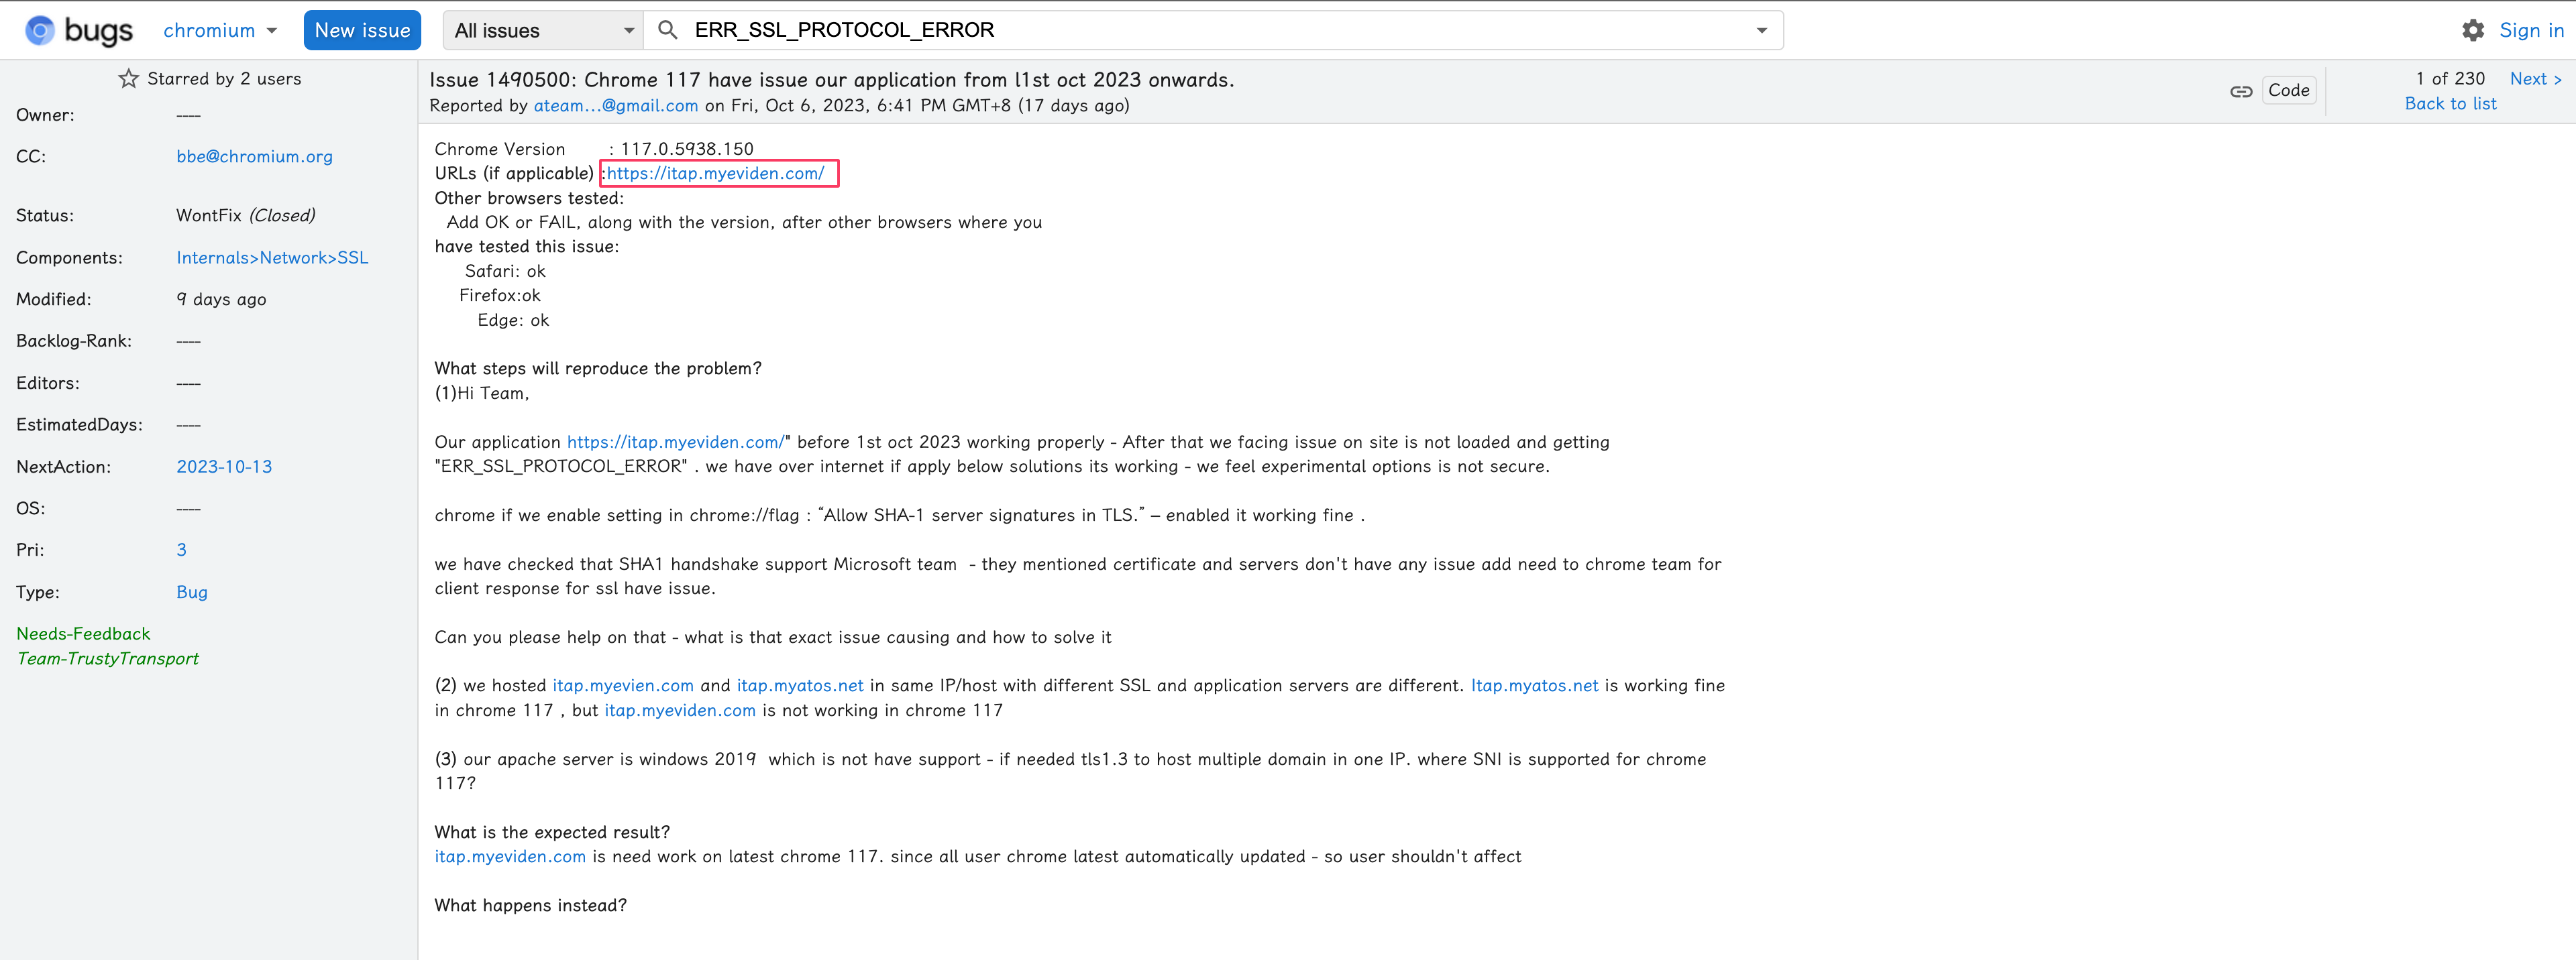Click the Sign in link
This screenshot has width=2576, height=960.
[2531, 30]
